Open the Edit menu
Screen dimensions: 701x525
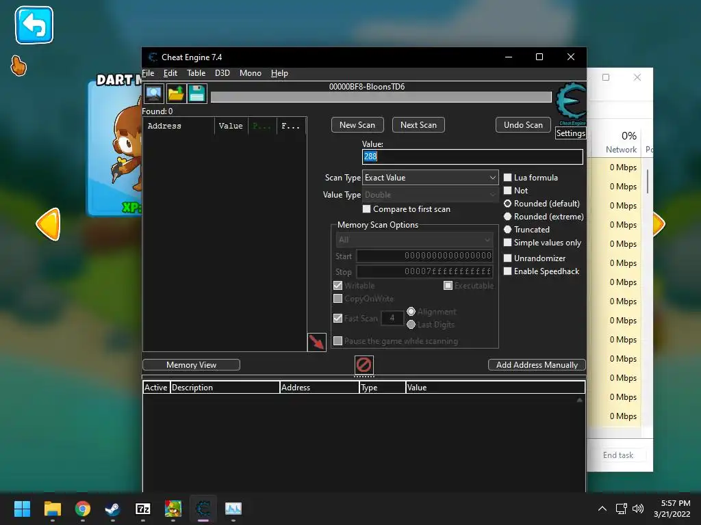[x=170, y=73]
